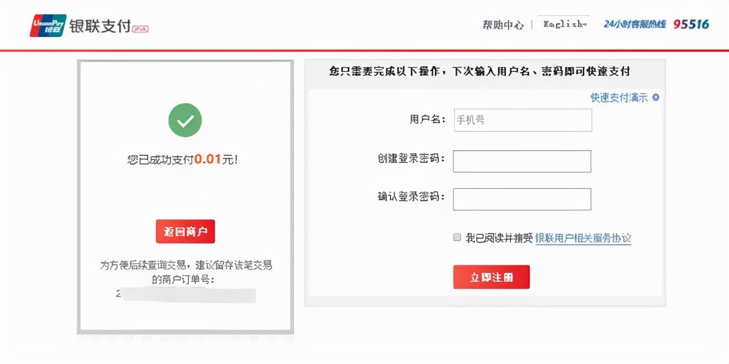Click the red 立即注册 register button

(x=491, y=277)
